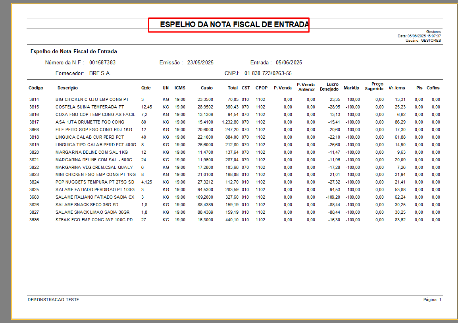Click the 'Descrição' column header
Image resolution: width=458 pixels, height=323 pixels.
67,88
